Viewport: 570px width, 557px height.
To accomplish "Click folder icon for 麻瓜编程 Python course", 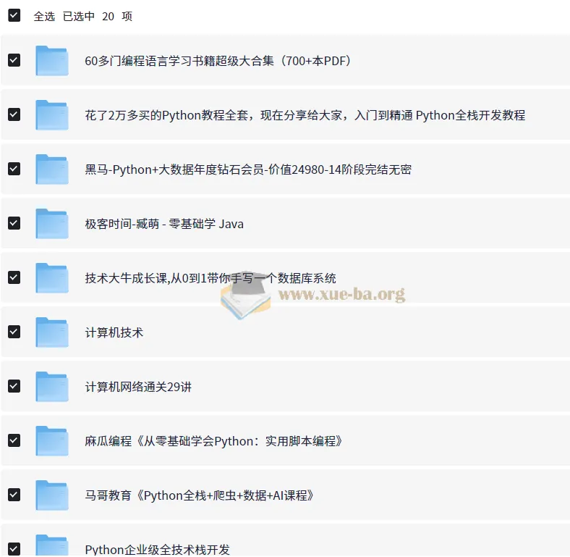I will [51, 441].
